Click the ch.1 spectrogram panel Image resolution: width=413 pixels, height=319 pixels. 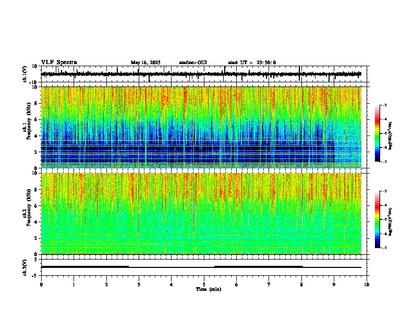201,127
